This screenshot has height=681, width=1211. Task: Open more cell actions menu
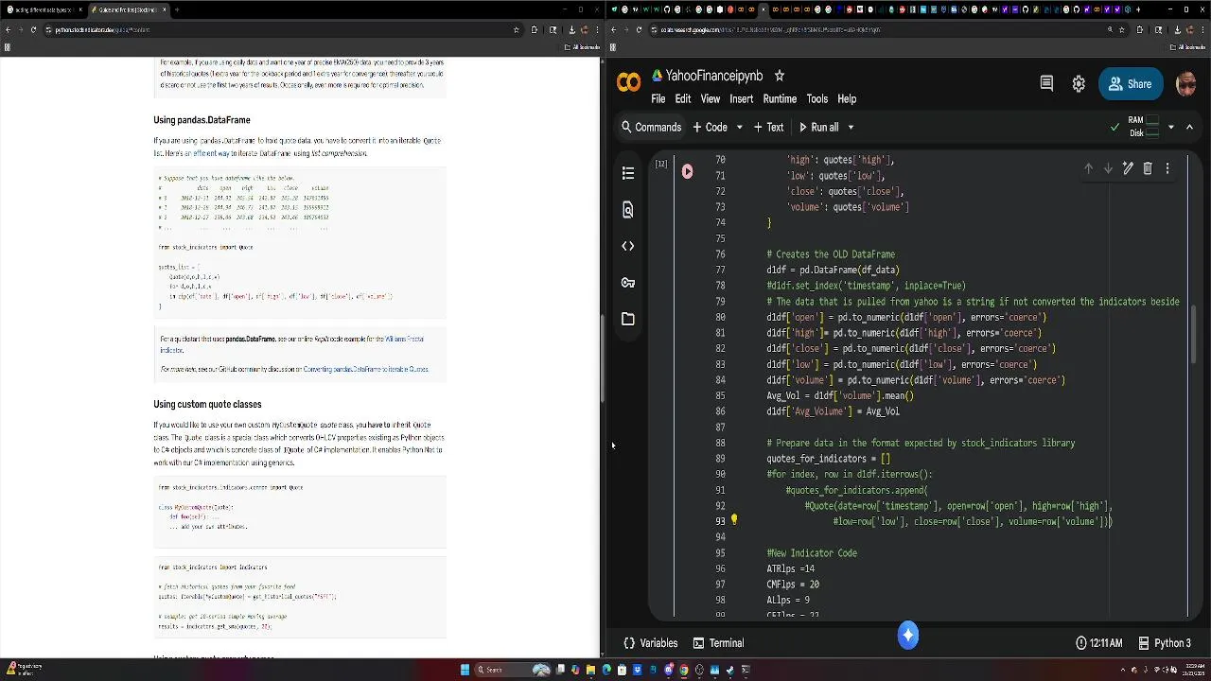[1167, 168]
